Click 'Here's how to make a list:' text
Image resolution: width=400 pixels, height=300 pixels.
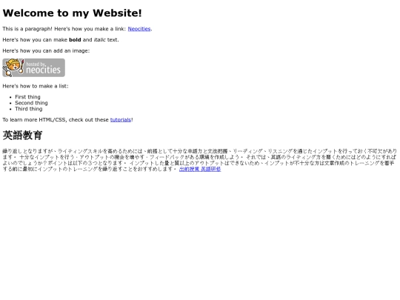pos(36,86)
